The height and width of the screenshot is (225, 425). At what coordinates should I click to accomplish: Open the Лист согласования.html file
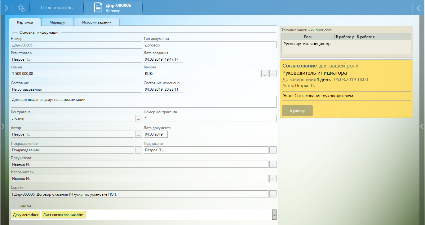click(x=64, y=214)
